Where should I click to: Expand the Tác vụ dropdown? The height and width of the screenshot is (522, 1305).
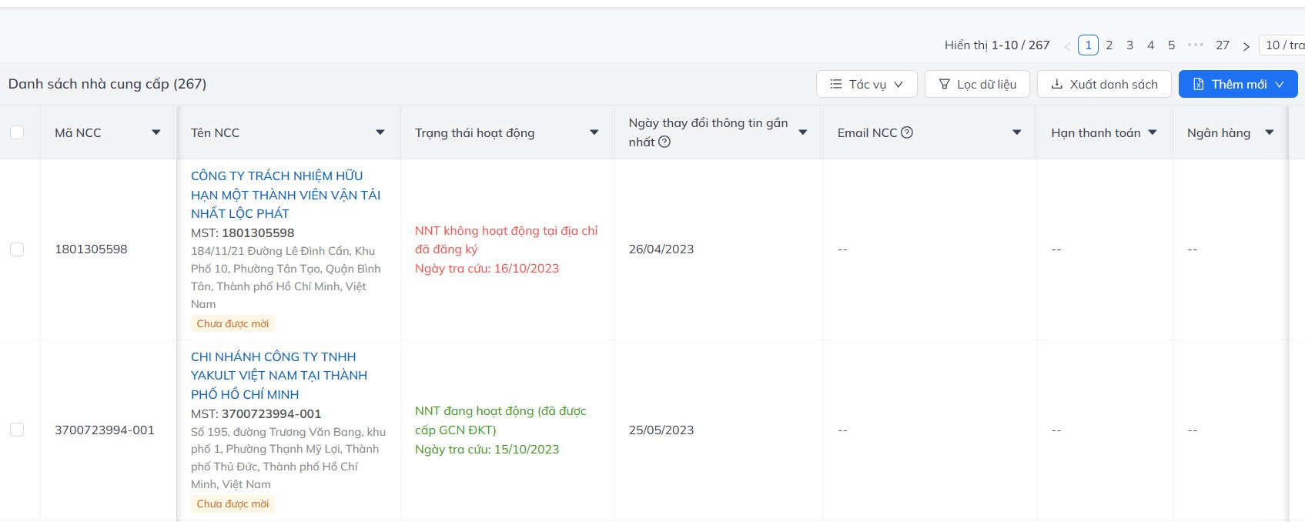pyautogui.click(x=866, y=84)
